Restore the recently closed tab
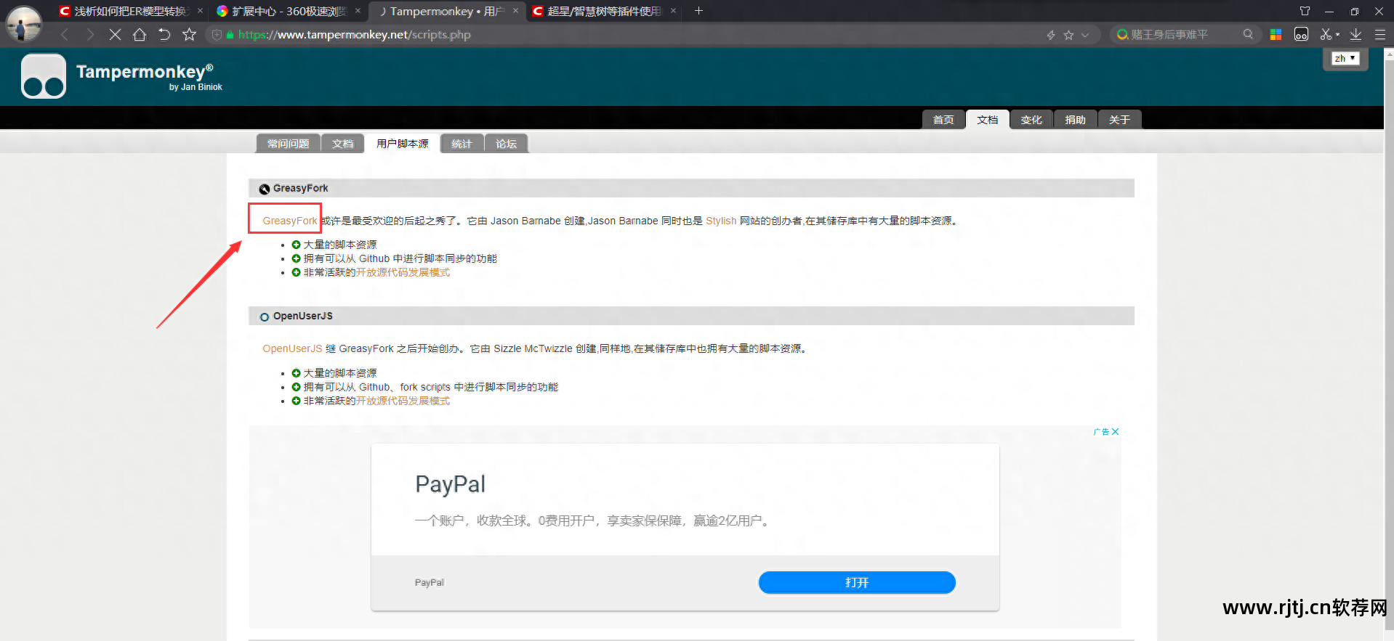This screenshot has width=1394, height=641. tap(164, 34)
